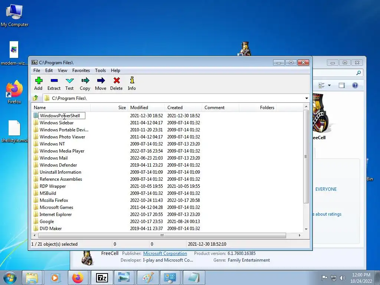The image size is (380, 285).
Task: Click the search magnifier in Games window
Action: coord(358,73)
